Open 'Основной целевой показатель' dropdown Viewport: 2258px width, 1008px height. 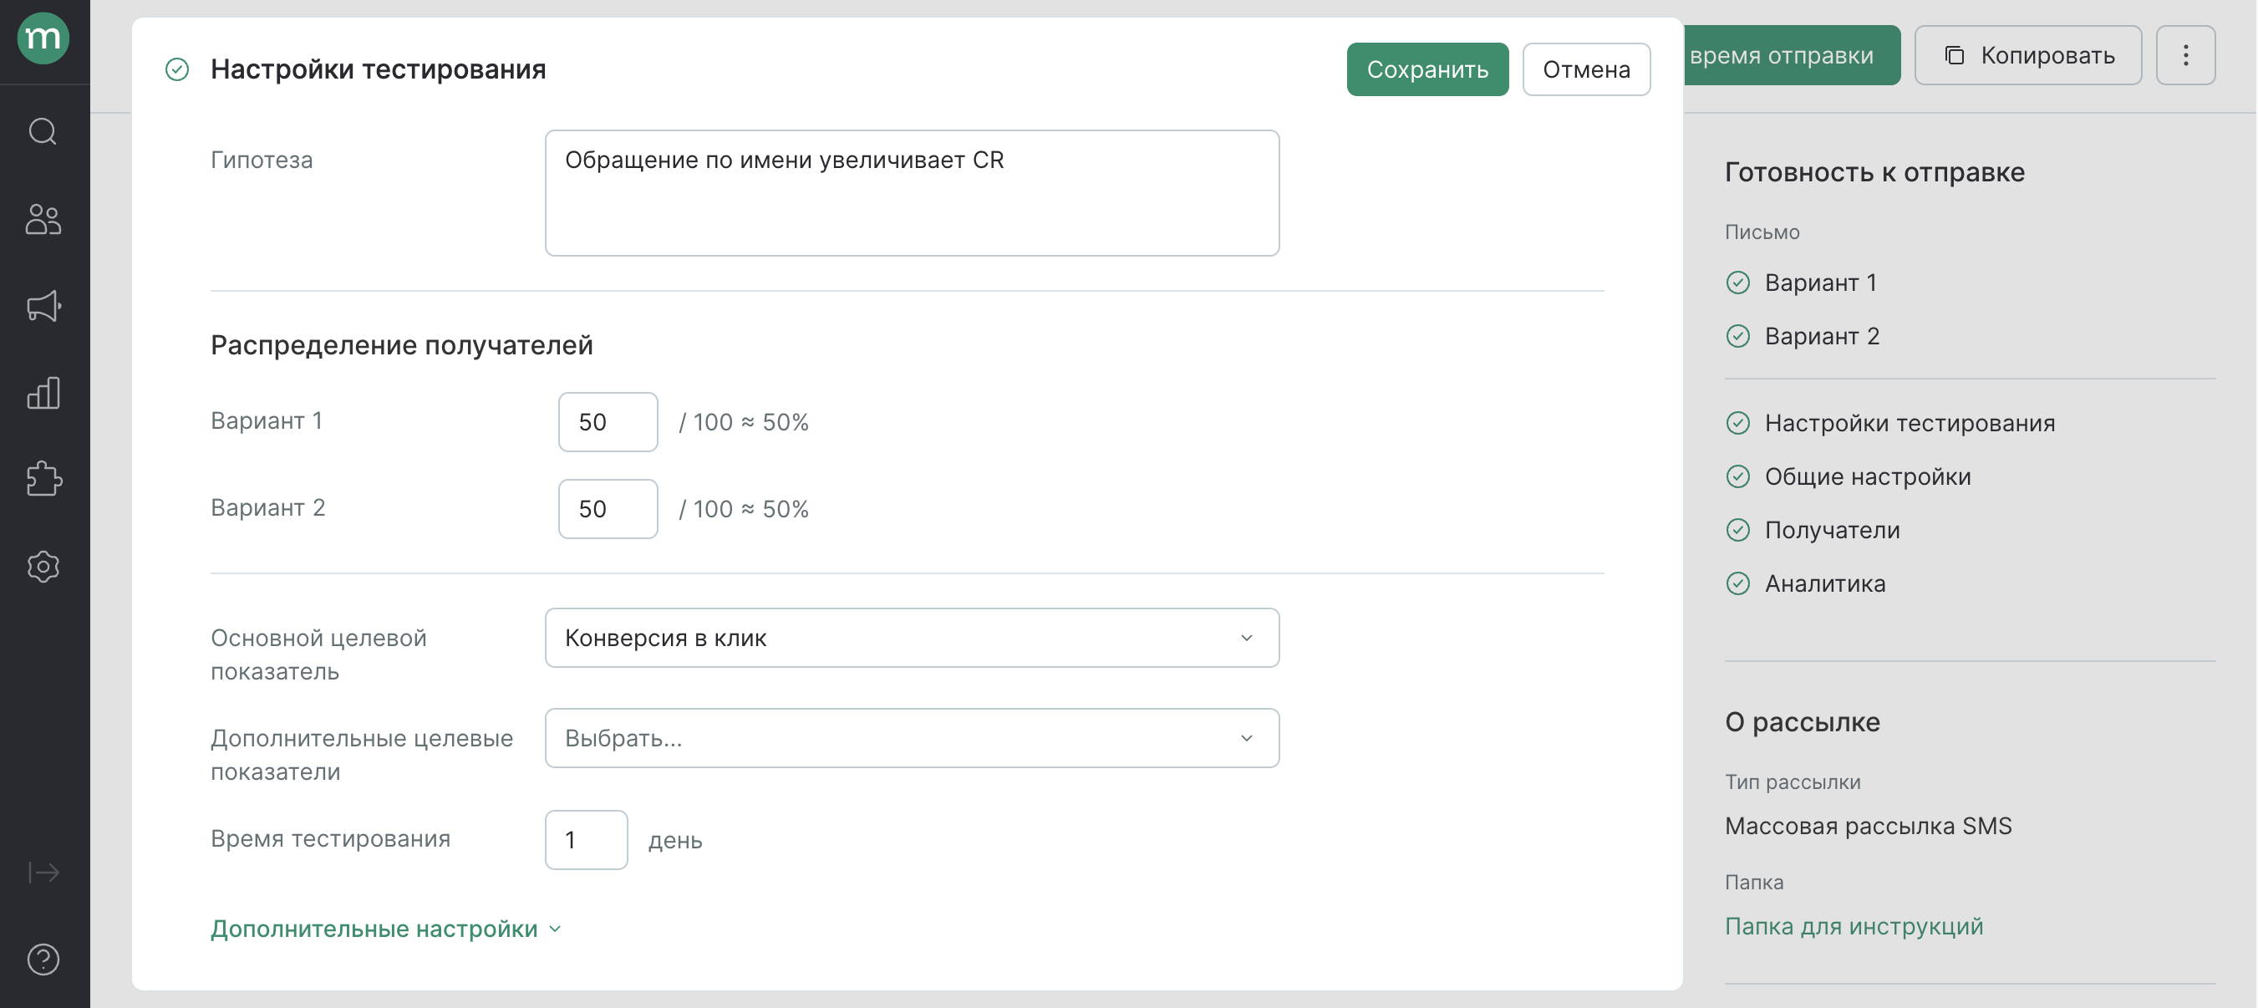(x=912, y=637)
